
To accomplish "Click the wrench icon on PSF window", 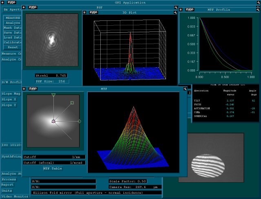I will (175, 7).
